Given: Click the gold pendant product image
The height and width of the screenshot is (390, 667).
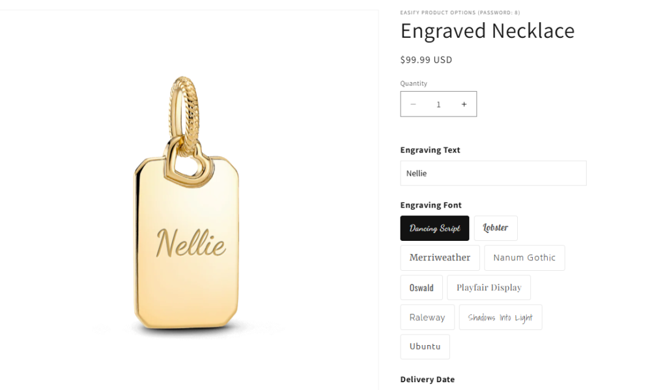Looking at the screenshot, I should pos(188,208).
